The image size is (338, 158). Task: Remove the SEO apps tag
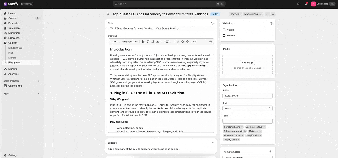tap(260, 131)
